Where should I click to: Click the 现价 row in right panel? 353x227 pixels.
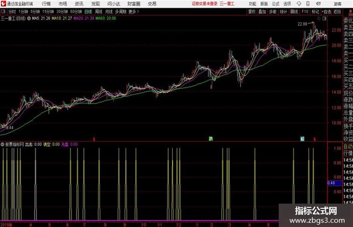pyautogui.click(x=348, y=93)
